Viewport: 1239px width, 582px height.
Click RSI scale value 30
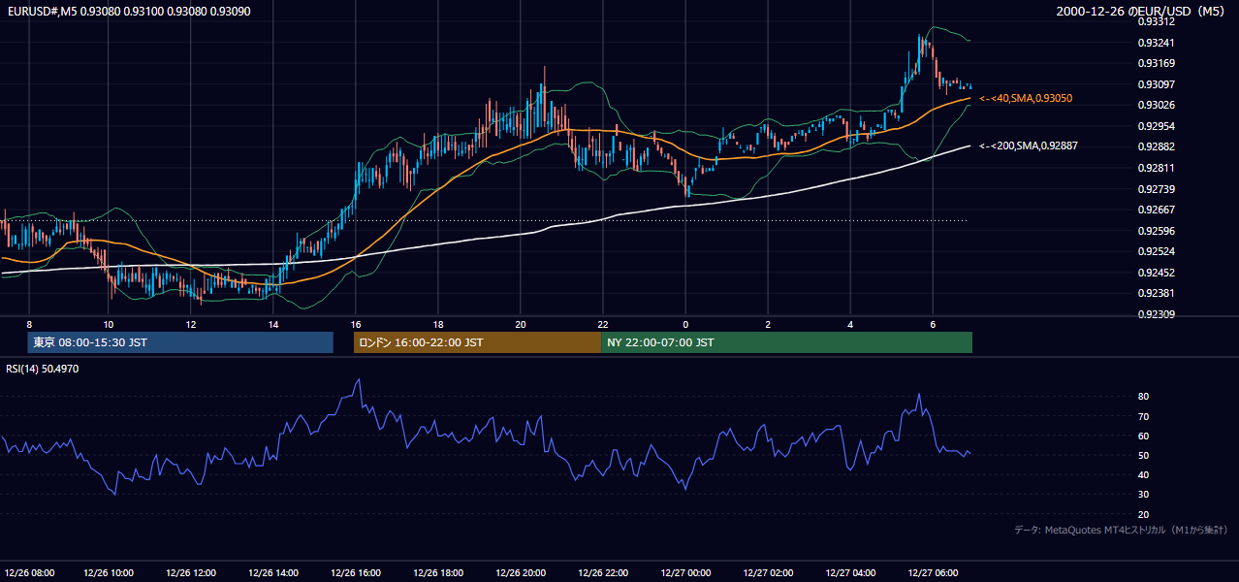1144,495
